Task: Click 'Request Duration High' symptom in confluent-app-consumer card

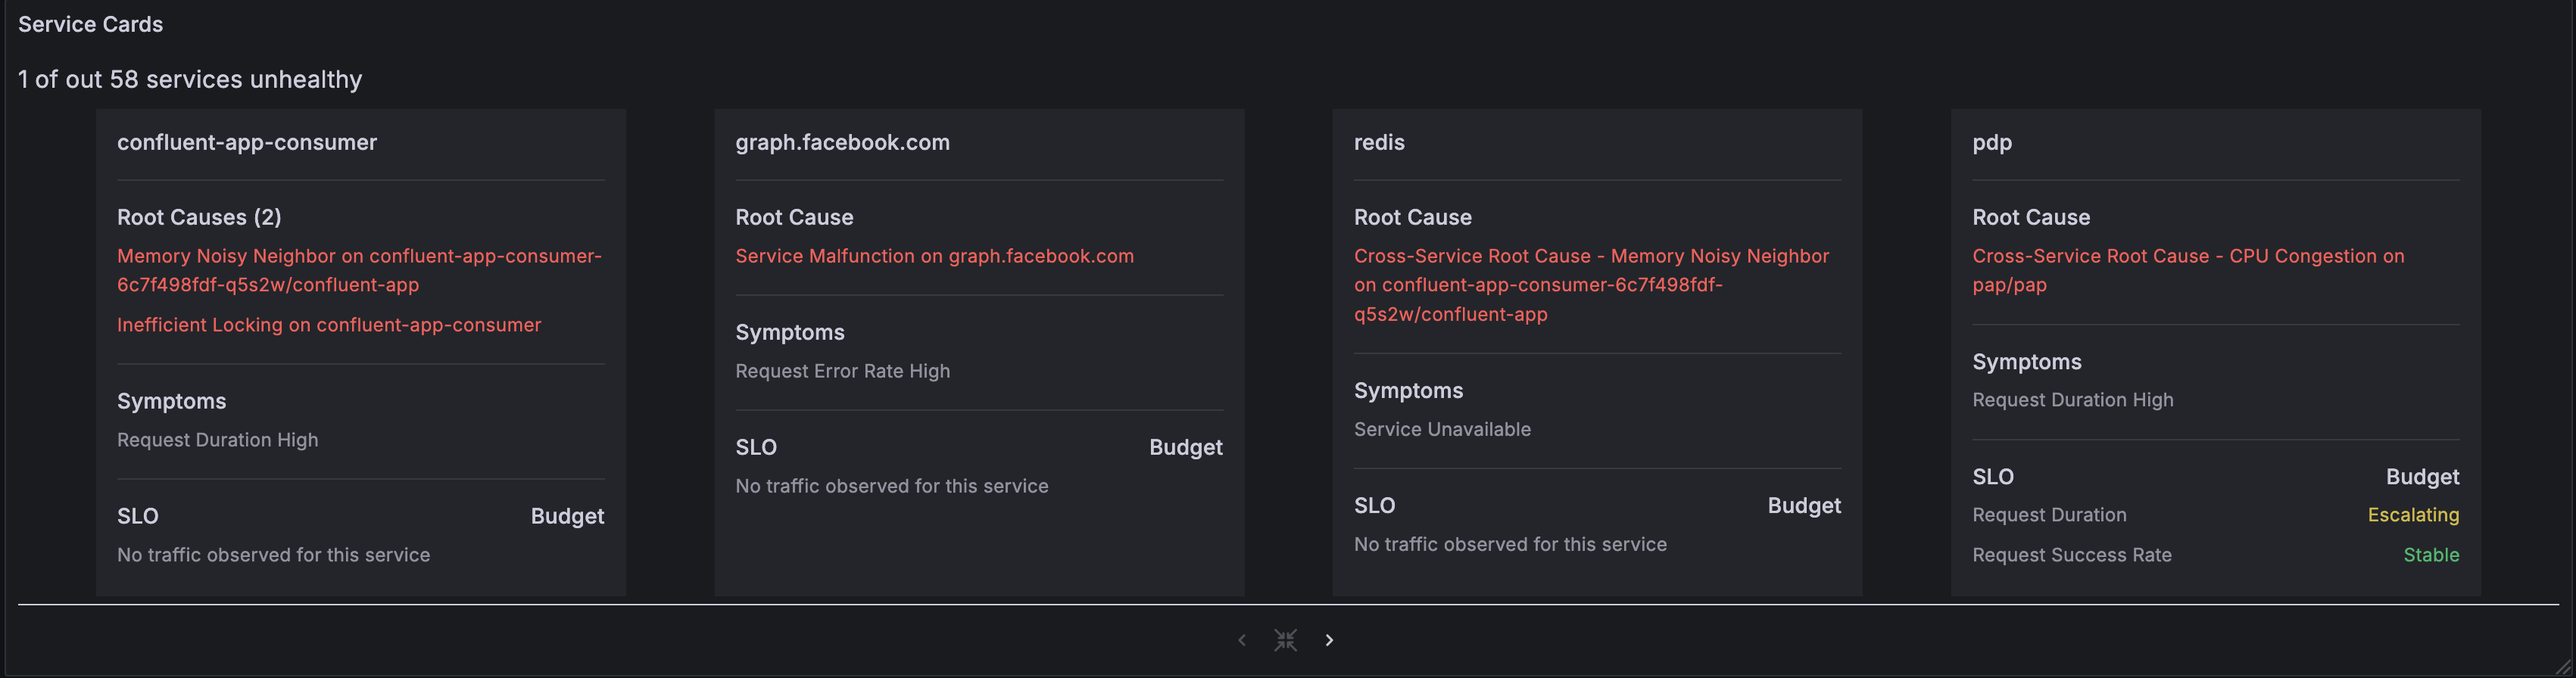Action: tap(217, 440)
